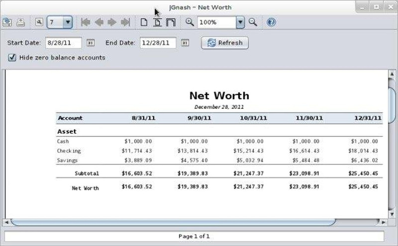Screen dimensions: 398x246
Task: Select fit page width view icon
Action: point(171,22)
